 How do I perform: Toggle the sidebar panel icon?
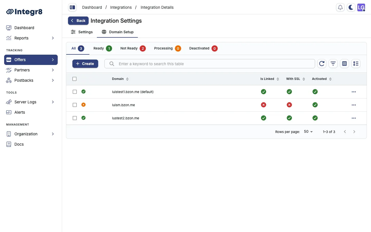click(x=72, y=7)
